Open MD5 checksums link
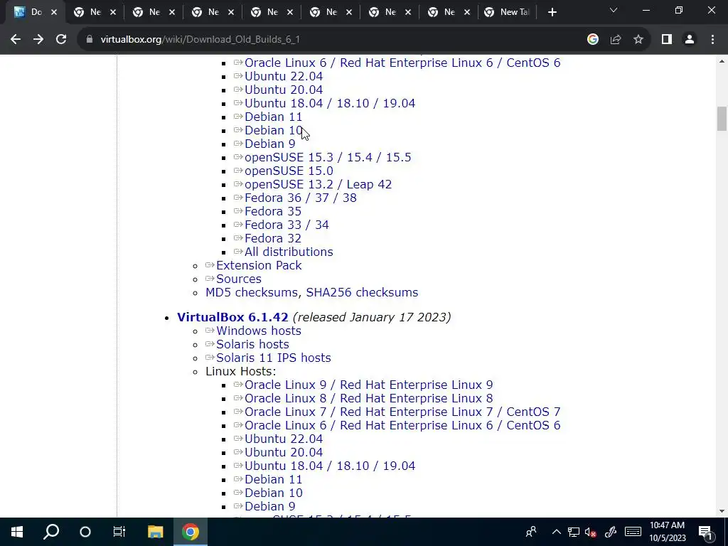The width and height of the screenshot is (728, 546). pyautogui.click(x=252, y=292)
